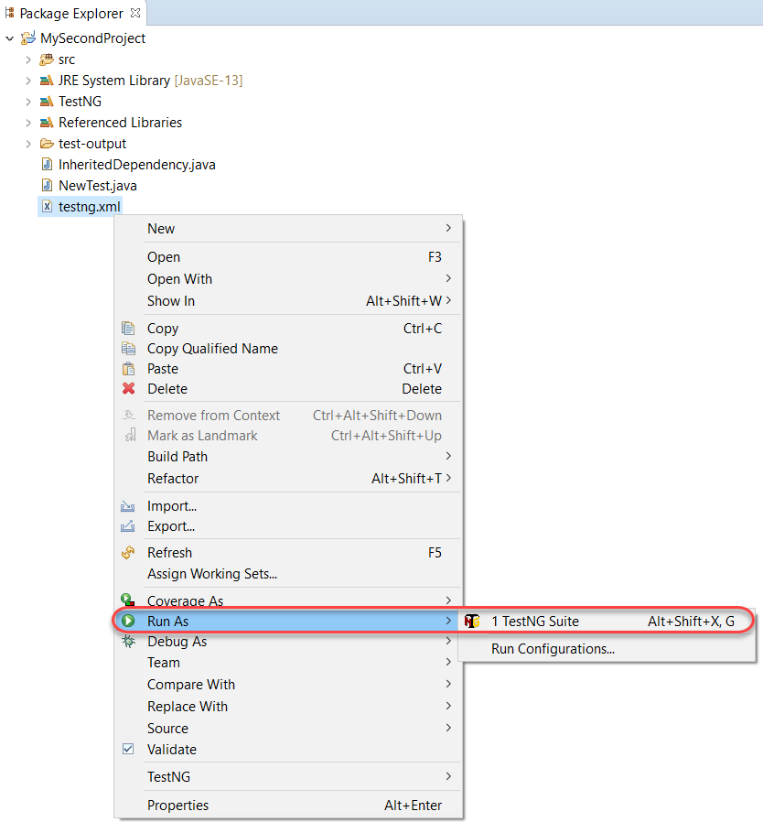Screen dimensions: 763x822
Task: Expand the Referenced Libraries node
Action: (28, 123)
